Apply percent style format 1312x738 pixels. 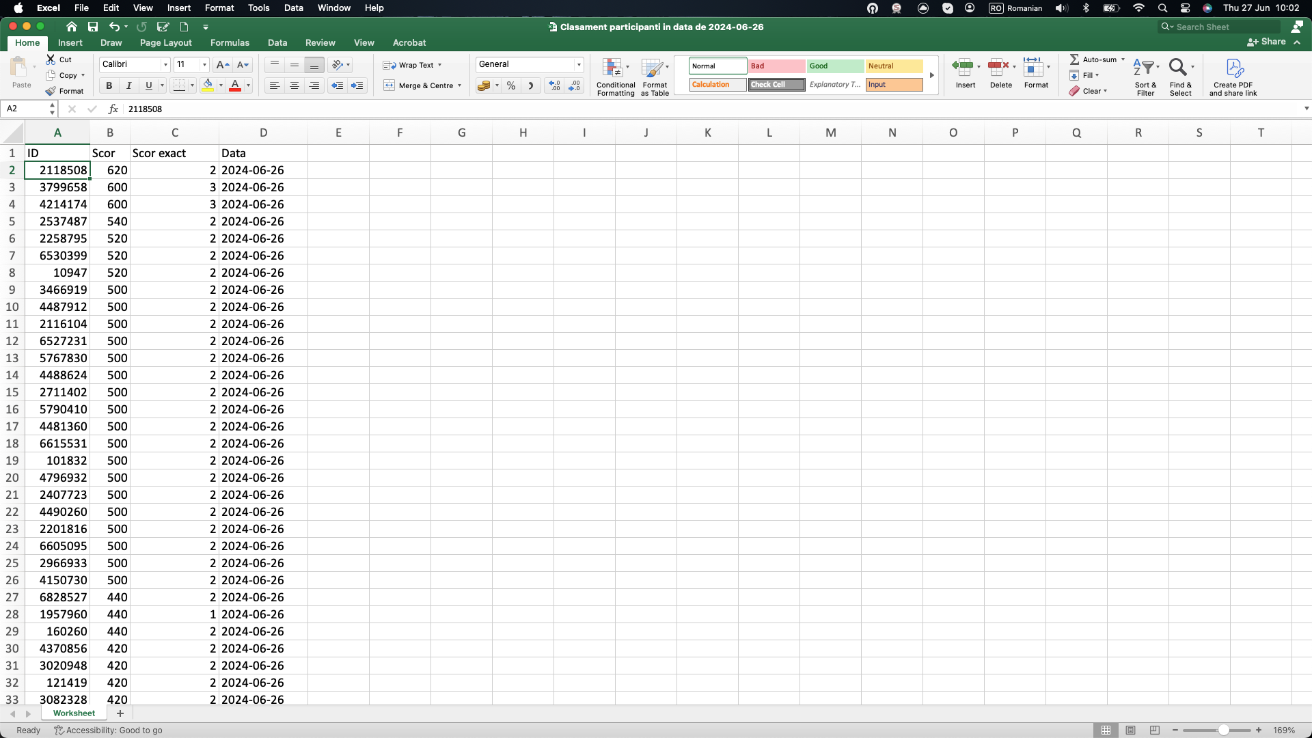511,85
